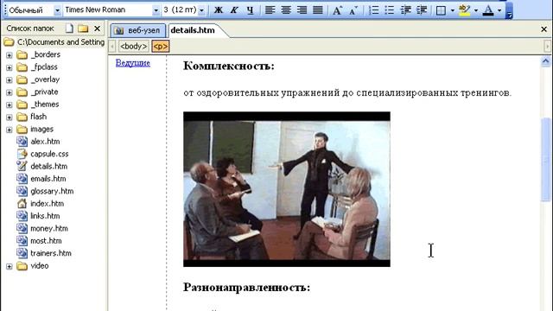Open highlight color dropdown arrow
This screenshot has width=553, height=311.
pos(476,10)
